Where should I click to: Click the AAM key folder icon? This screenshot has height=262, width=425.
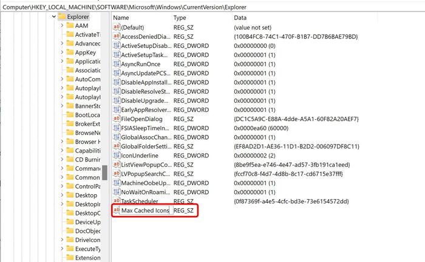coord(70,25)
